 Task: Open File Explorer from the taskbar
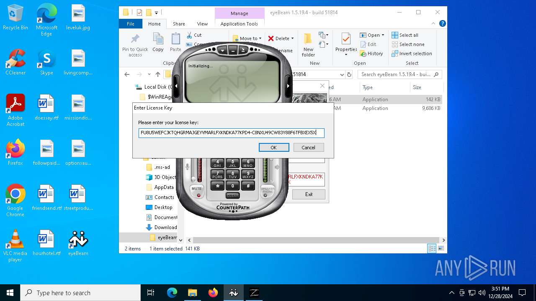[193, 293]
